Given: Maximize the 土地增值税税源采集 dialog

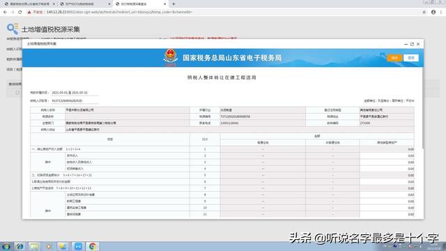Looking at the screenshot, I should coord(412,44).
